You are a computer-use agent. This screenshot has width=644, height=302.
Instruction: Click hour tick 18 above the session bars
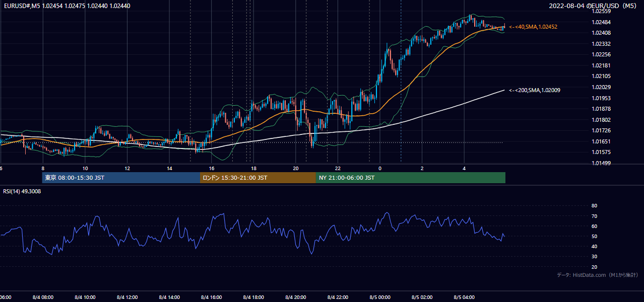(x=253, y=169)
